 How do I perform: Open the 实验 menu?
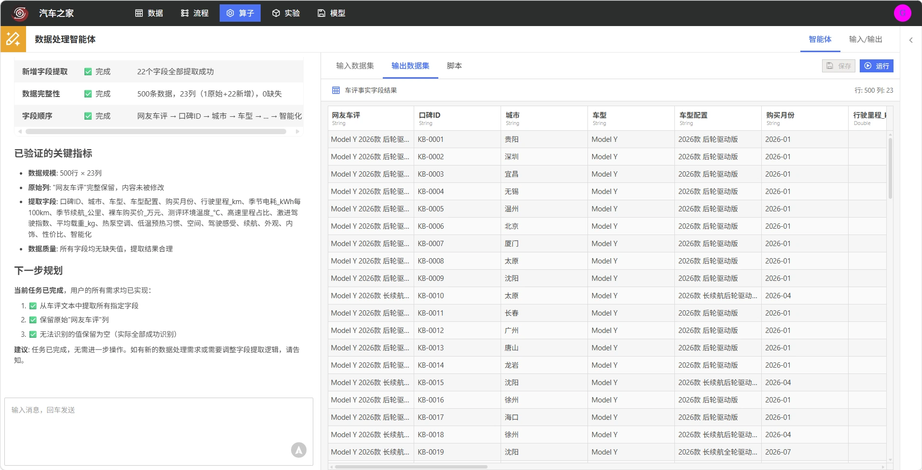tap(286, 13)
